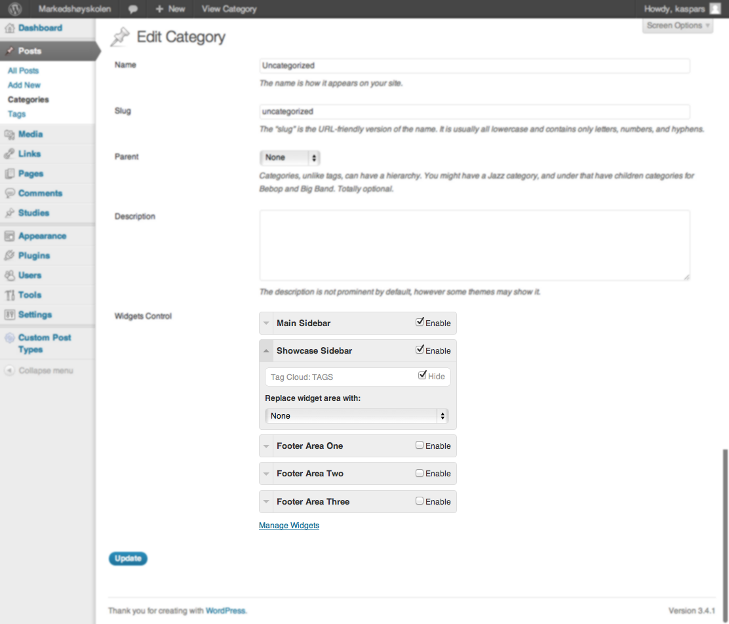Open the Appearance menu in the sidebar
The width and height of the screenshot is (729, 624).
(42, 236)
